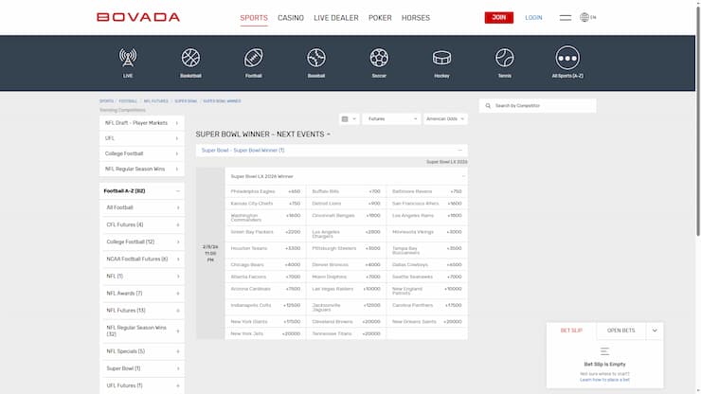
Task: Go to the Football sport icon
Action: pyautogui.click(x=253, y=59)
